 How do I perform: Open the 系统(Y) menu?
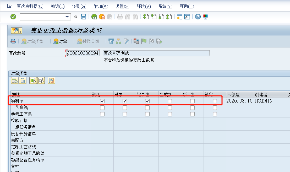point(165,7)
